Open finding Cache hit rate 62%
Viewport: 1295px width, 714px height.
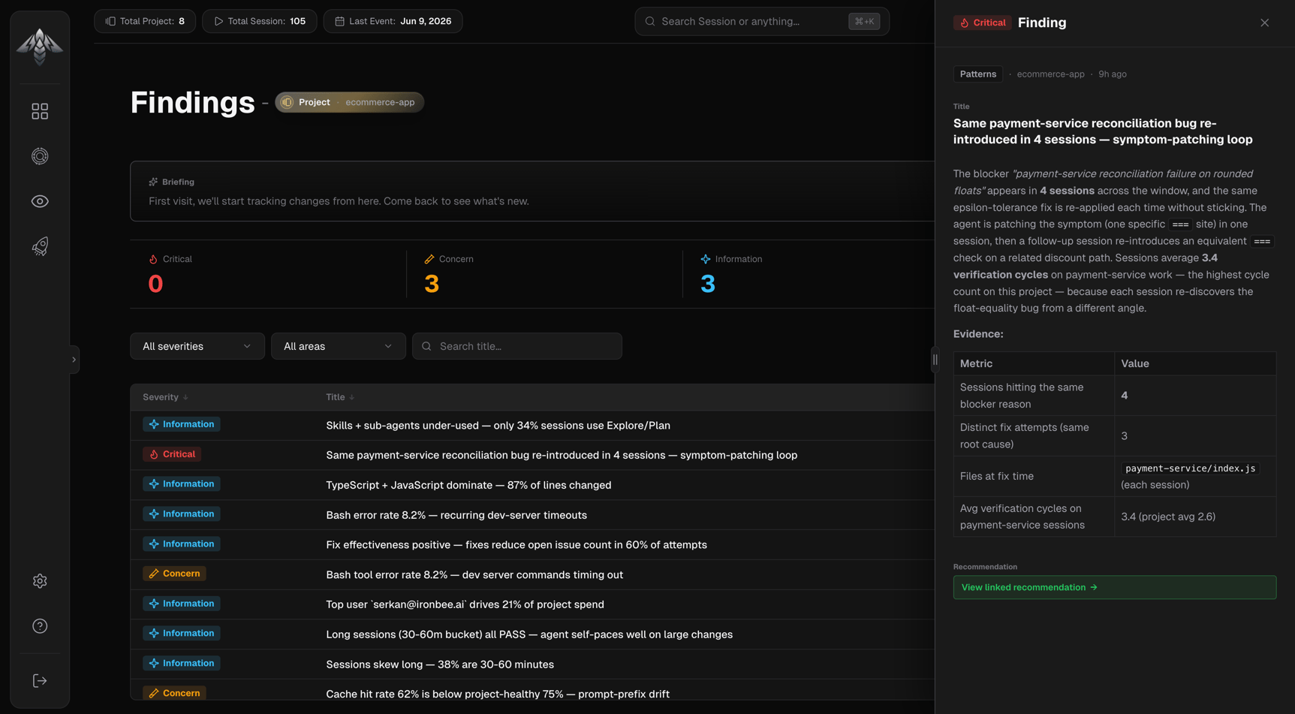pyautogui.click(x=498, y=694)
